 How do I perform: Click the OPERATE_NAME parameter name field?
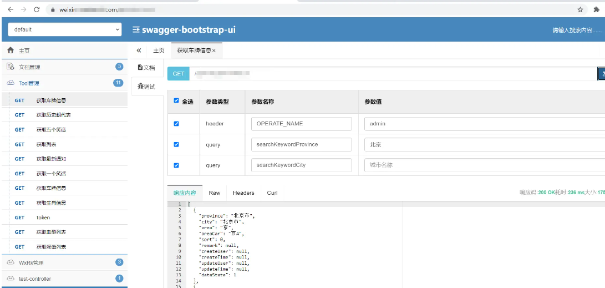pos(301,124)
